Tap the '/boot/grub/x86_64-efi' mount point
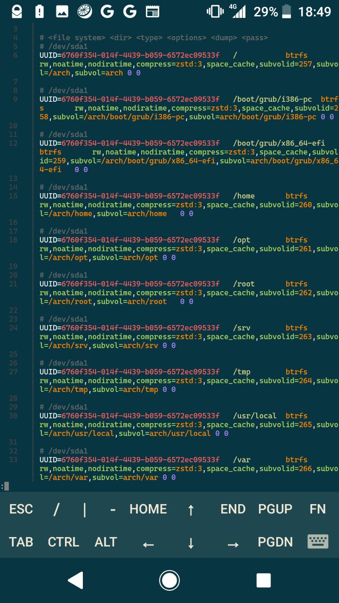Image resolution: width=339 pixels, height=603 pixels. point(279,143)
